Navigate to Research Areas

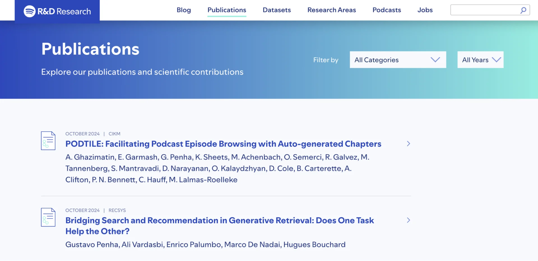[x=332, y=10]
